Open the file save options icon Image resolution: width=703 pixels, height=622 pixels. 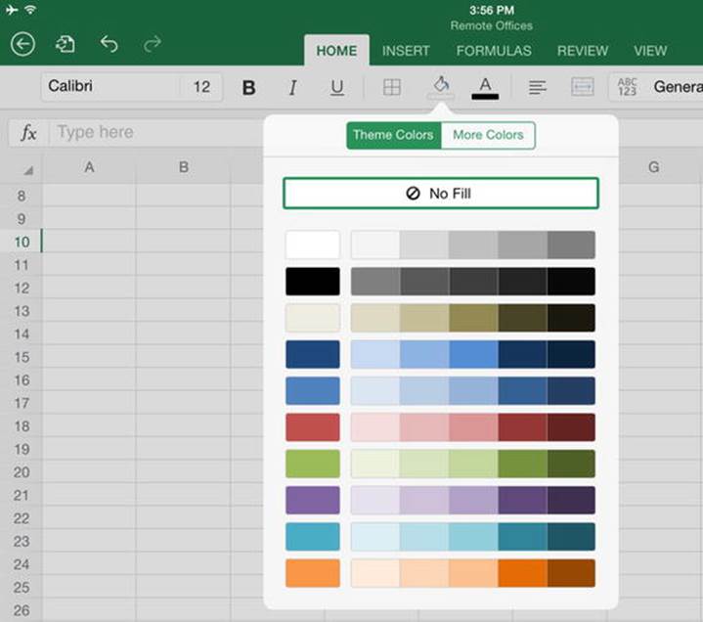coord(66,44)
